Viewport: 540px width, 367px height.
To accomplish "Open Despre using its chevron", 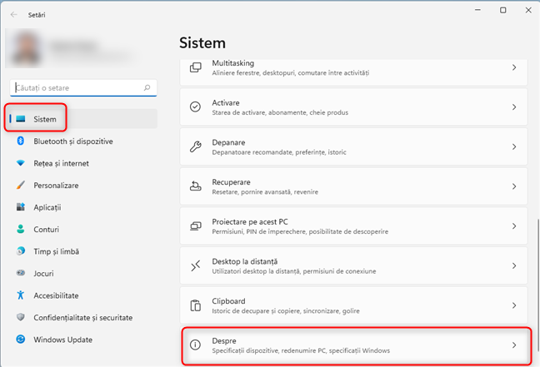I will 514,345.
